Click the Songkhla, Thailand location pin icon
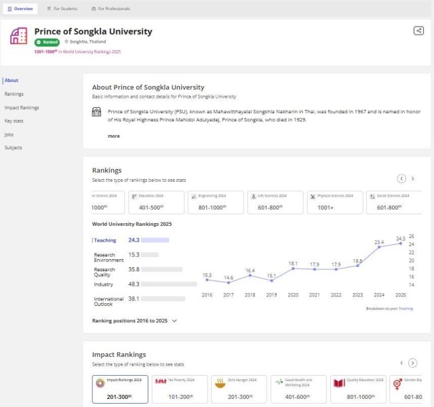 point(66,41)
